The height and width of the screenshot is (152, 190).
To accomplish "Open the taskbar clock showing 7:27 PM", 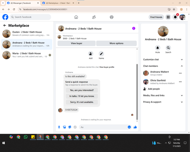I will [x=177, y=143].
